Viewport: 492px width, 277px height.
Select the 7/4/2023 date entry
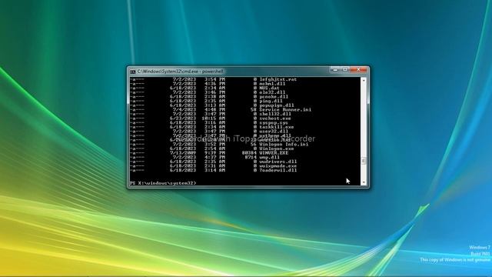(184, 109)
